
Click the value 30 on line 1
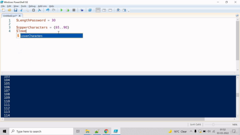click(53, 20)
